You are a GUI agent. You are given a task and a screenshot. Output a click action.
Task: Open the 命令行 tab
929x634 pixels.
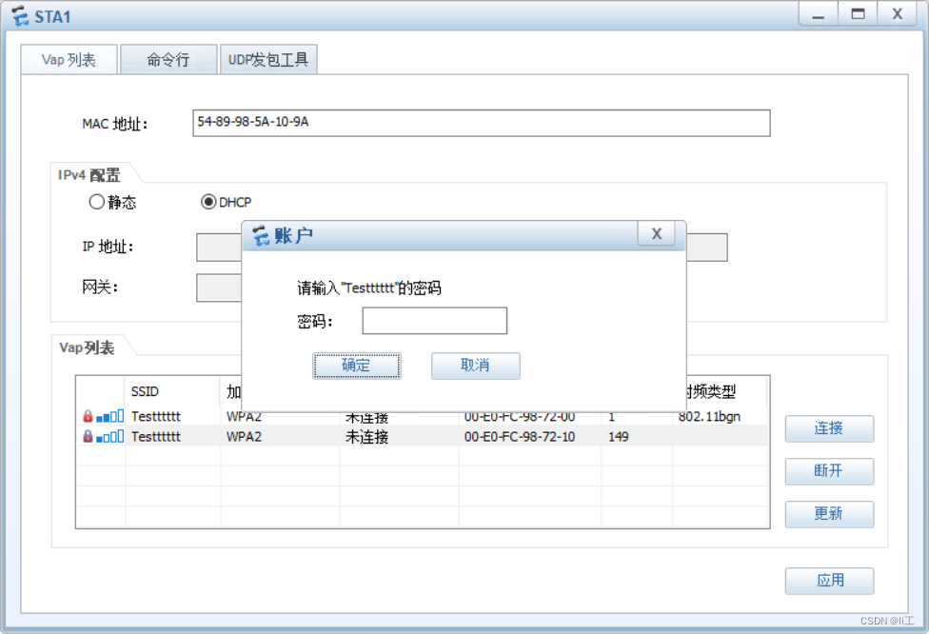click(168, 60)
